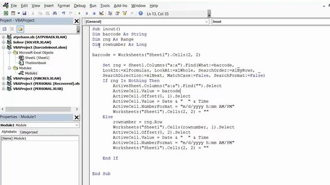Open the Window menu
The image size is (330, 185).
tap(138, 6)
